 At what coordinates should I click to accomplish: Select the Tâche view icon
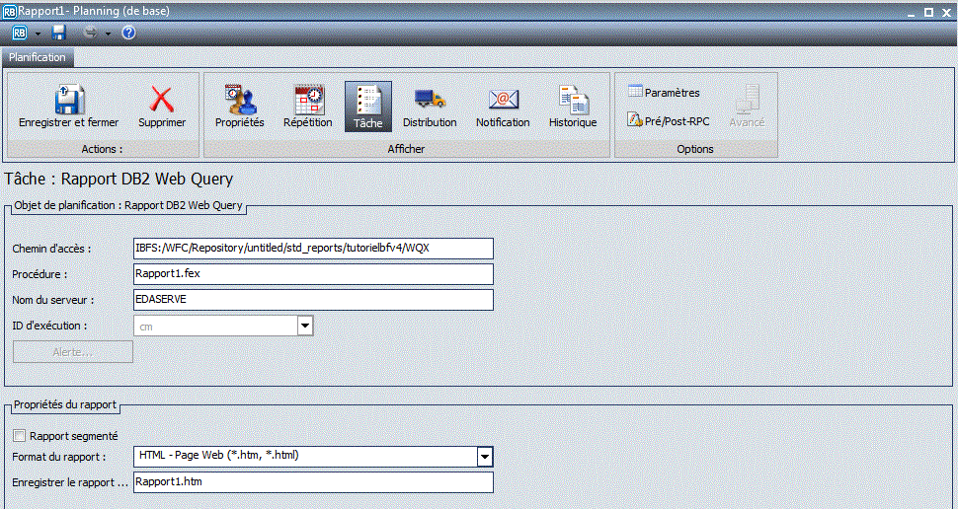click(x=367, y=108)
